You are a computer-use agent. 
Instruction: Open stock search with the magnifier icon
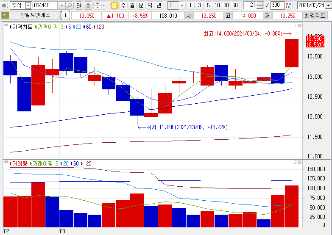coord(70,5)
